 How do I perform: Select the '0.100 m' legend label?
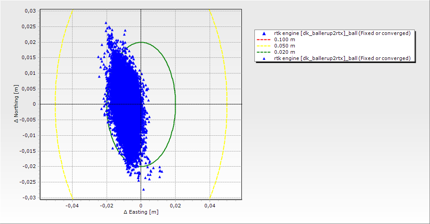(285, 39)
